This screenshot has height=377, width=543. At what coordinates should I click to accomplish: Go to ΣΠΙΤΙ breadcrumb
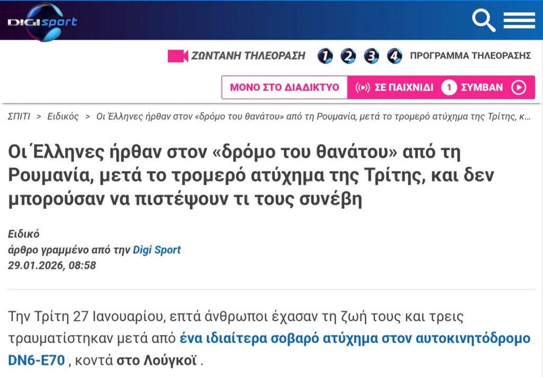click(x=19, y=116)
